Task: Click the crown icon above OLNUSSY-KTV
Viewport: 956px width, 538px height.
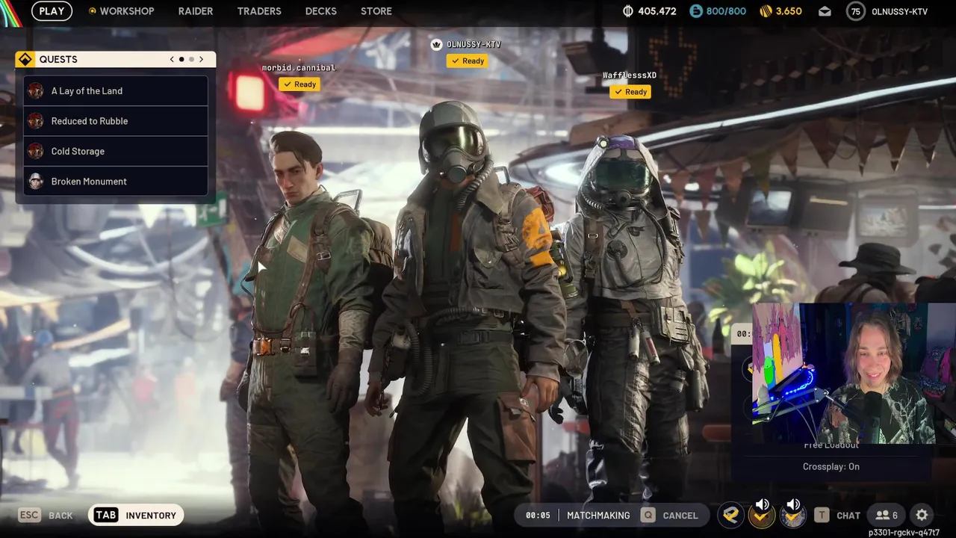Action: 436,45
